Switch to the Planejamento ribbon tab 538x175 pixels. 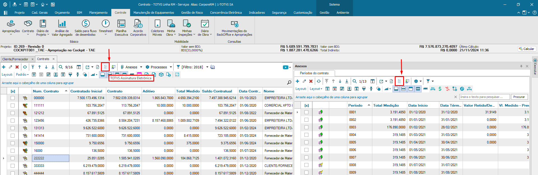click(98, 13)
